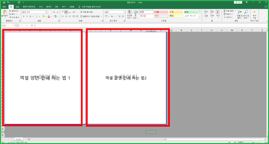Switch to 삽입 ribbon tab

click(x=17, y=7)
